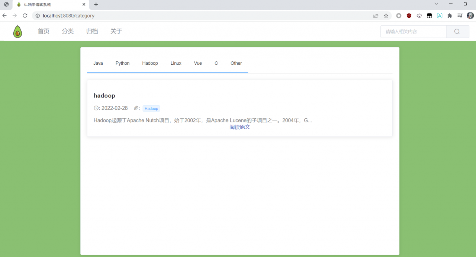The height and width of the screenshot is (257, 476).
Task: Open 关于 navigation item
Action: (116, 31)
